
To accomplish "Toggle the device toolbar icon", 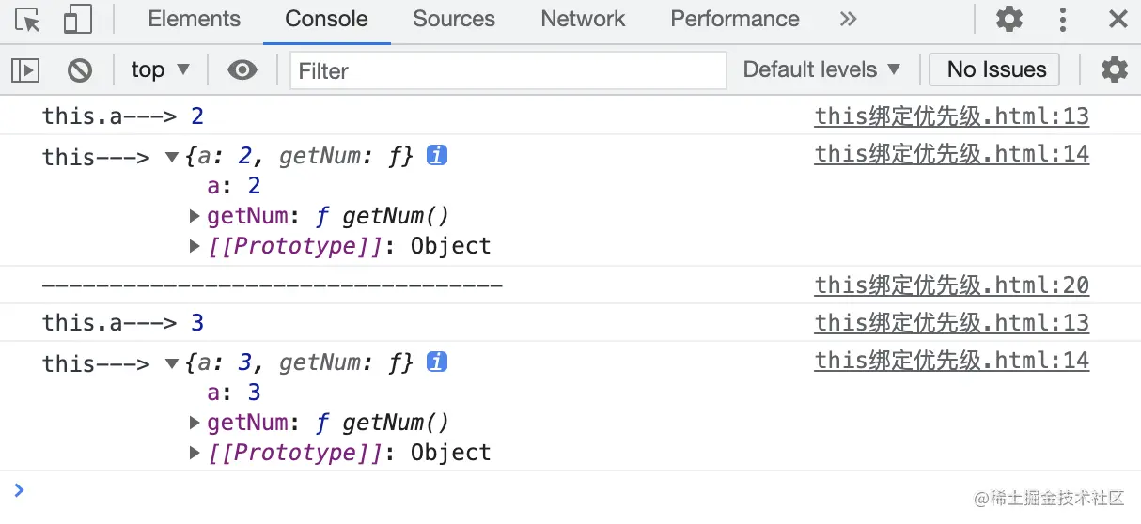I will (x=77, y=20).
